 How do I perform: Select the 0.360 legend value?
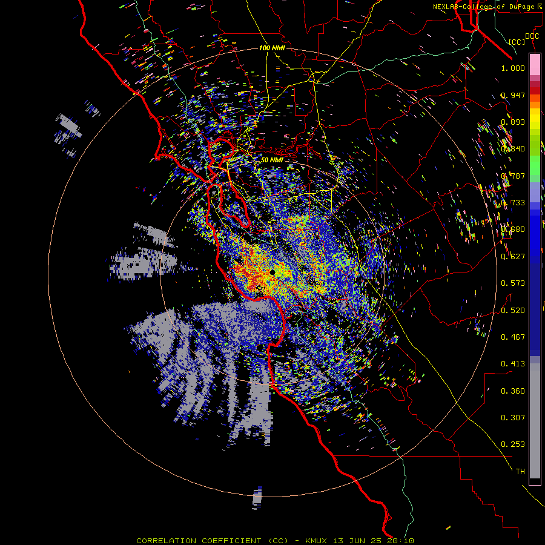coord(513,391)
